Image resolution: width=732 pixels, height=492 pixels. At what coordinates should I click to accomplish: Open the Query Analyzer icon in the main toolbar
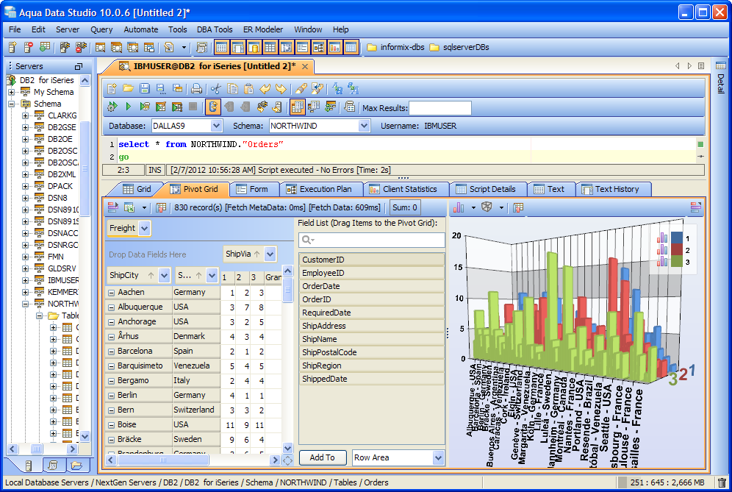tap(101, 47)
